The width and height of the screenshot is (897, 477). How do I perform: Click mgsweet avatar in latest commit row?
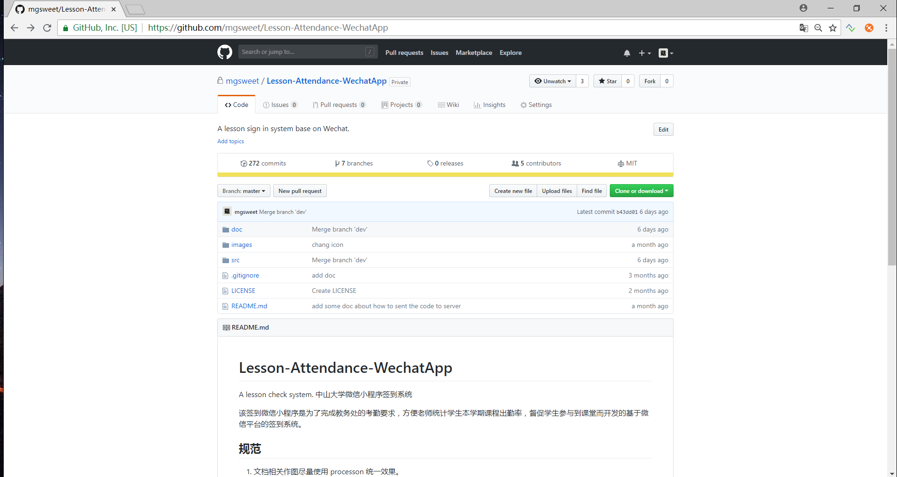(x=227, y=212)
